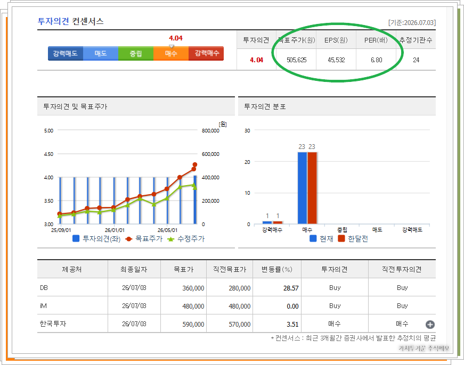Click the last 목표주가 data point
464x365 pixels.
[x=195, y=164]
